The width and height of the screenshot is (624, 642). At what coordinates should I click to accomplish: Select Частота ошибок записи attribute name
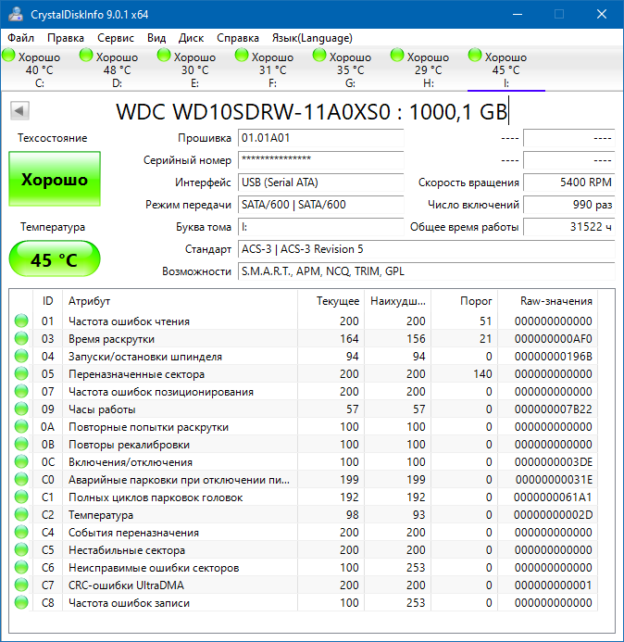[129, 603]
